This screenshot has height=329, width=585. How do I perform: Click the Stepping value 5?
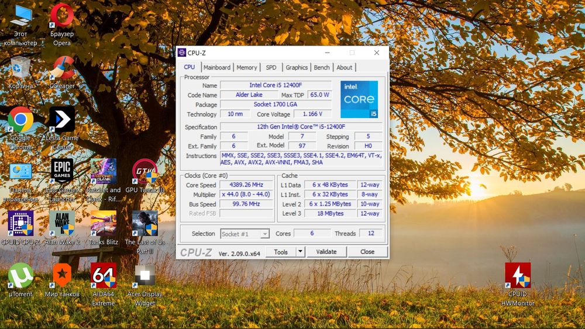tap(368, 136)
